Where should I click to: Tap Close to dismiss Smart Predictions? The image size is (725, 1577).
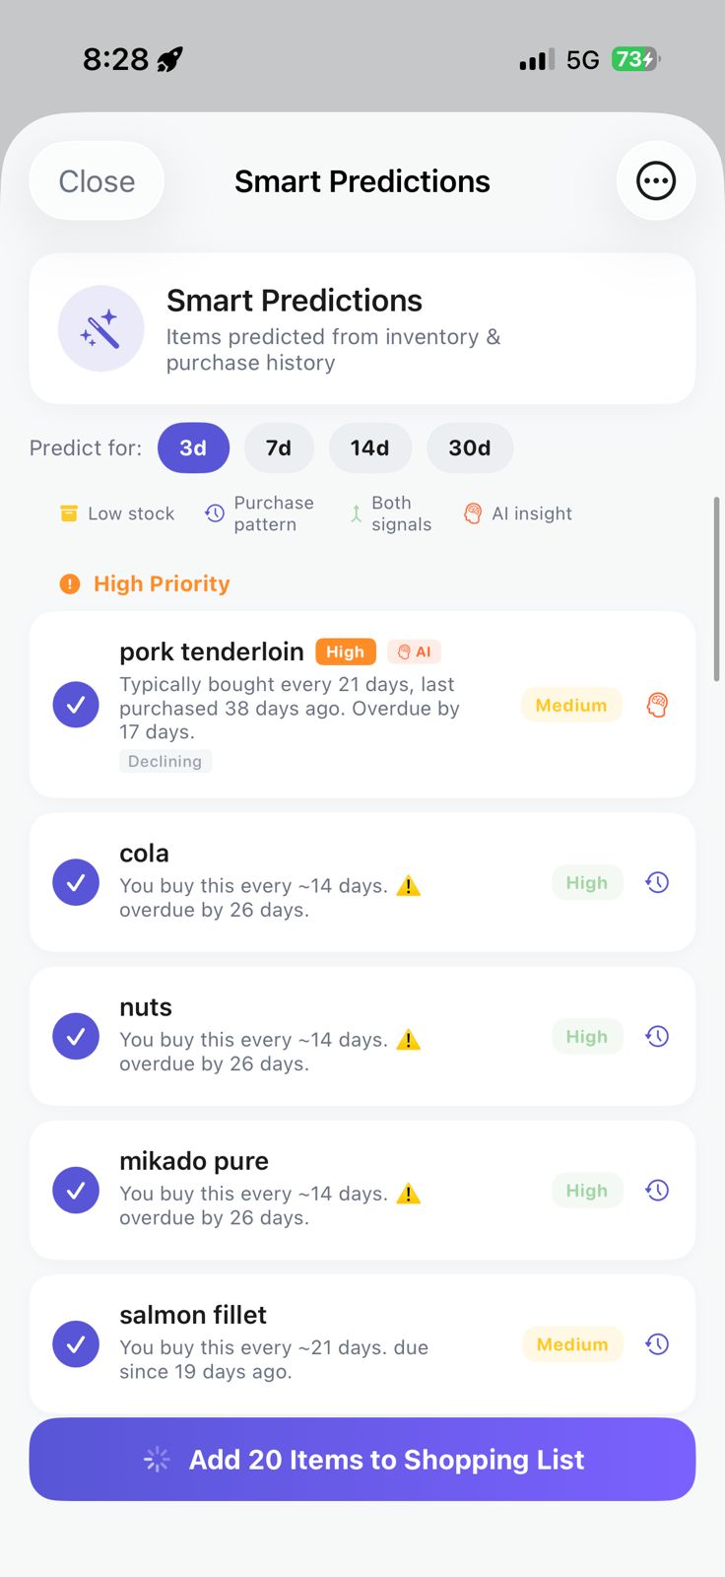pos(97,180)
